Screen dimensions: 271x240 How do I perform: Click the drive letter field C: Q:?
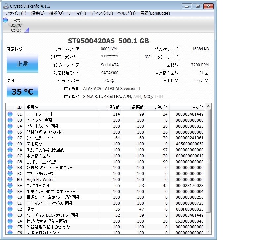tap(110, 80)
